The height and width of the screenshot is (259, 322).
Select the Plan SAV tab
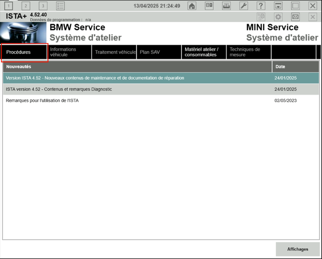pos(159,52)
